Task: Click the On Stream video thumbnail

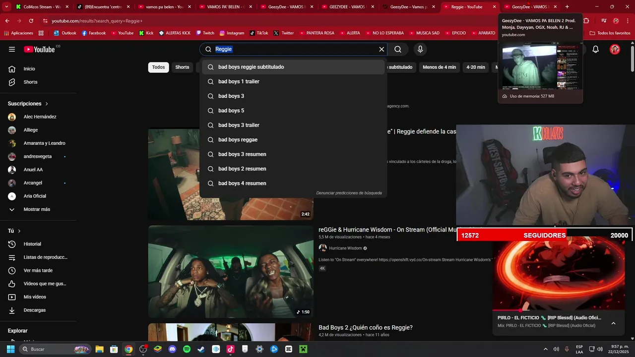Action: (231, 272)
